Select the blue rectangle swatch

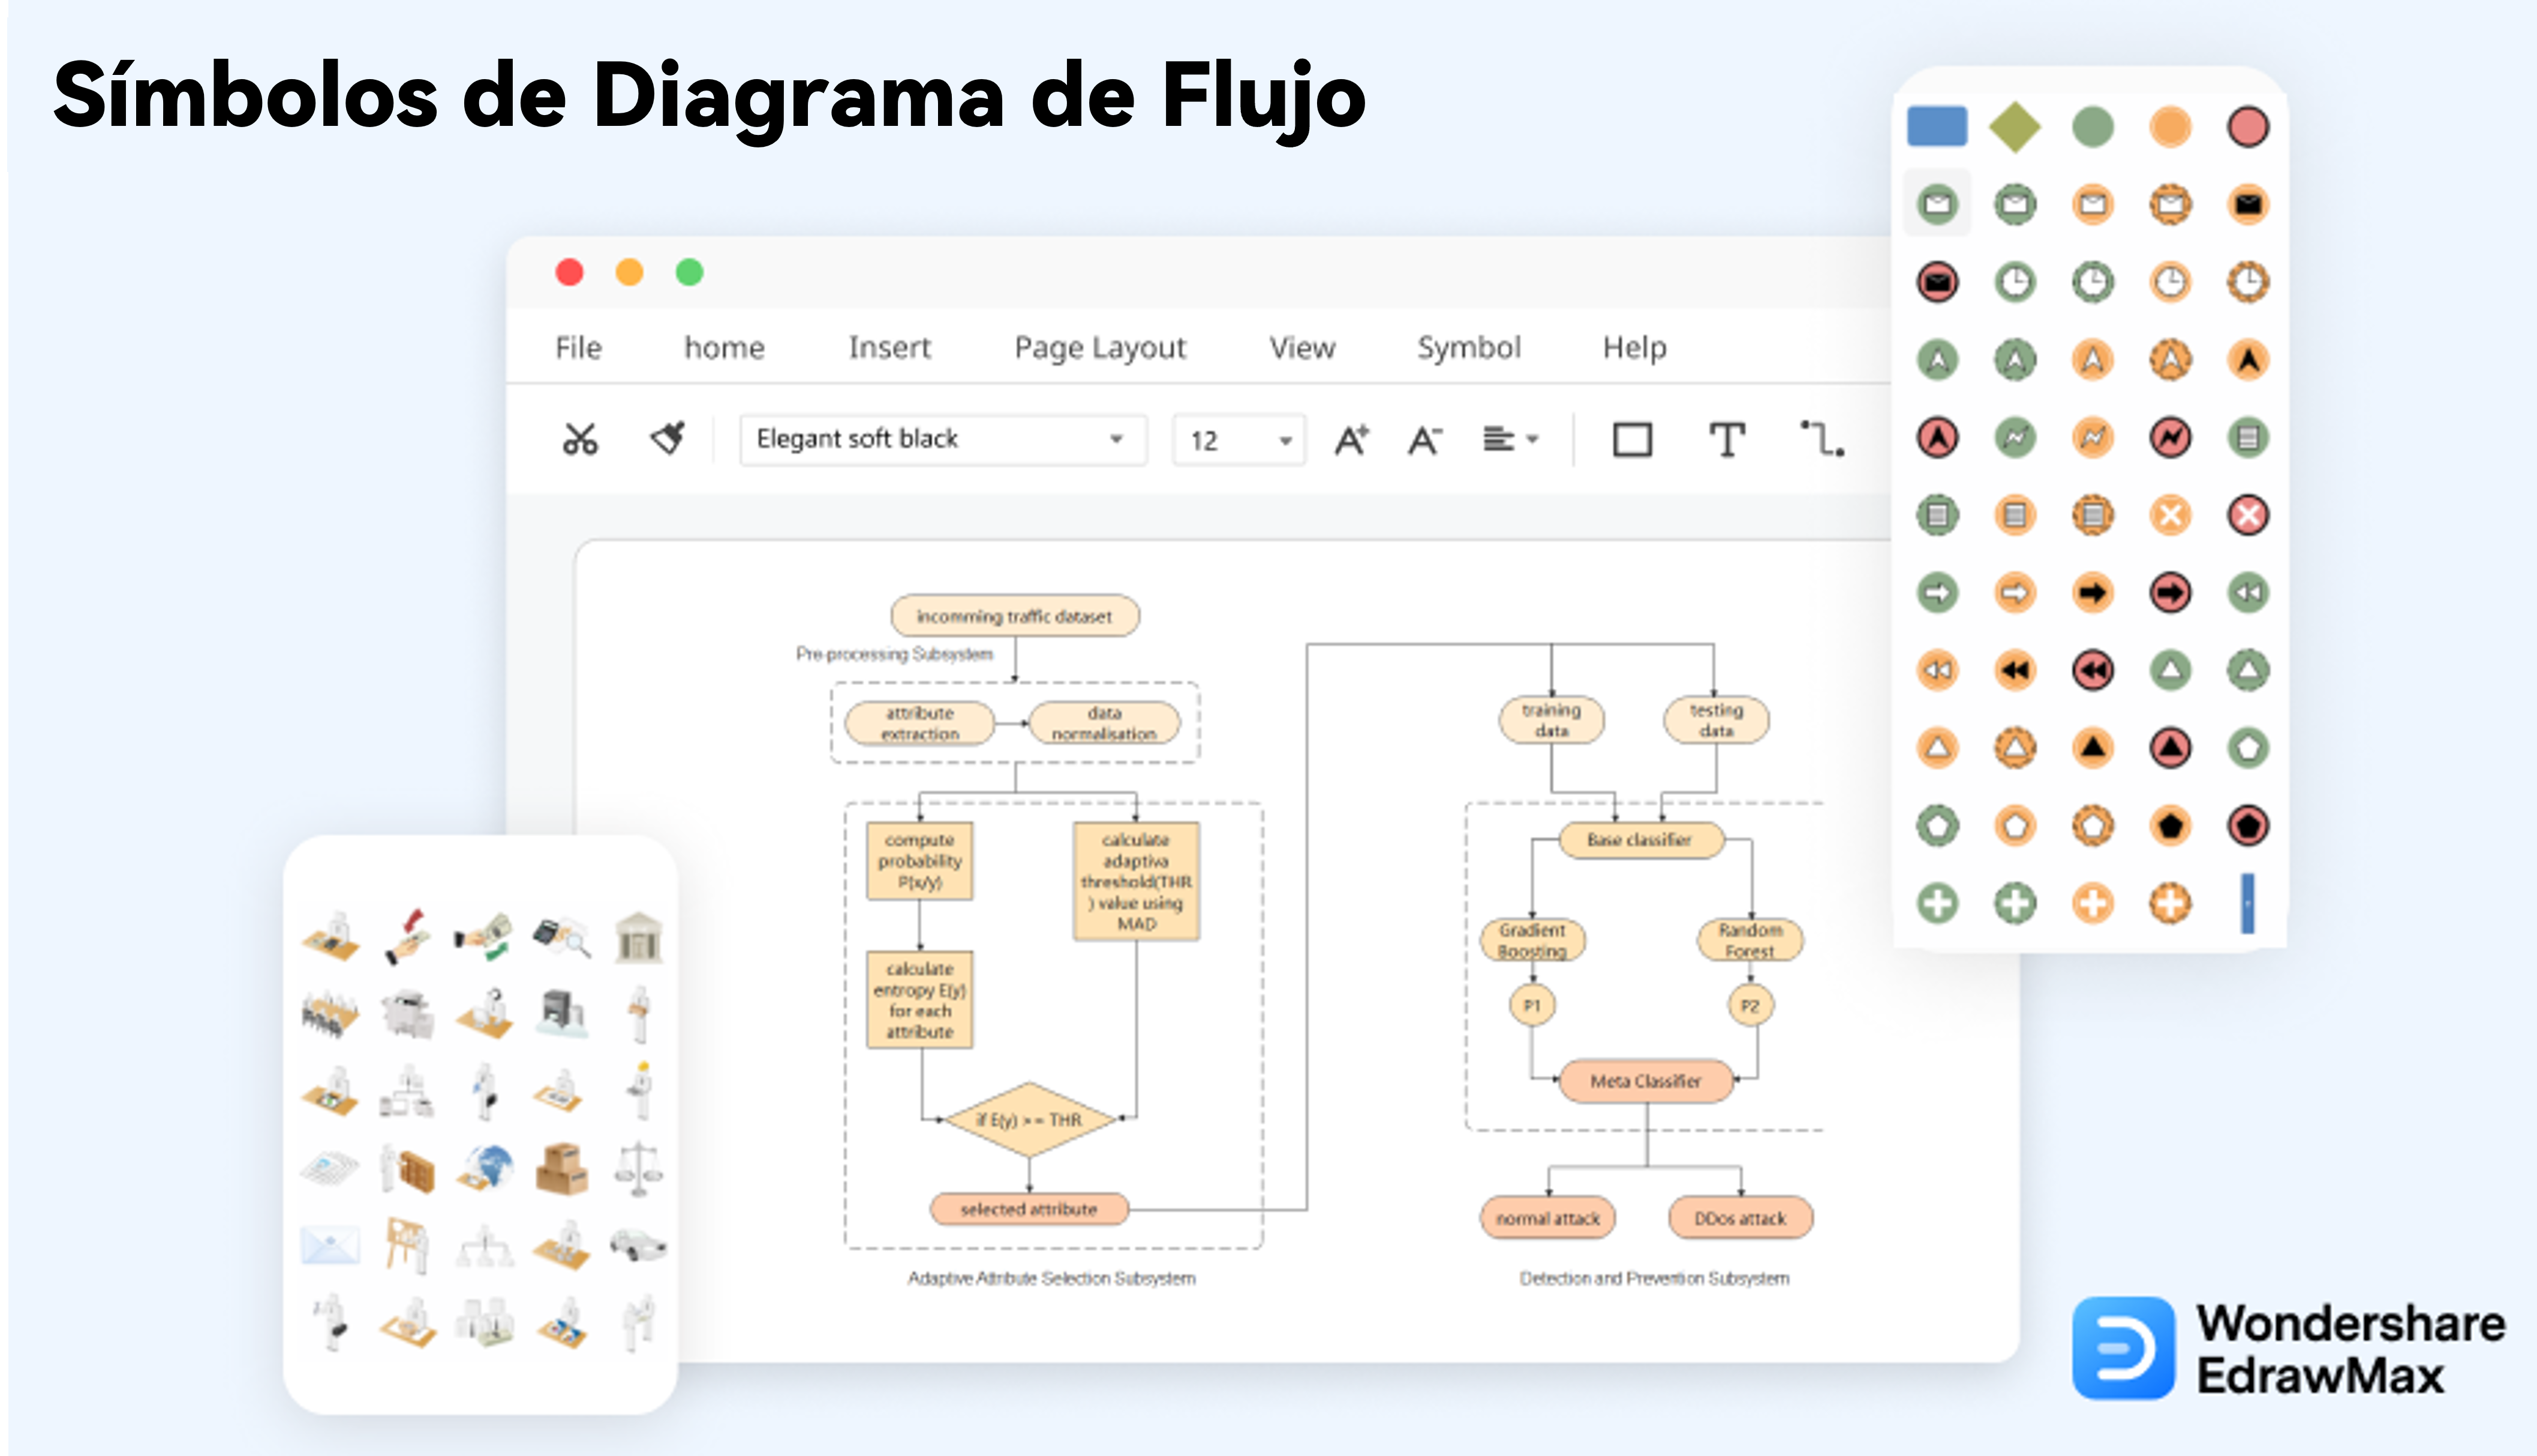tap(1937, 126)
